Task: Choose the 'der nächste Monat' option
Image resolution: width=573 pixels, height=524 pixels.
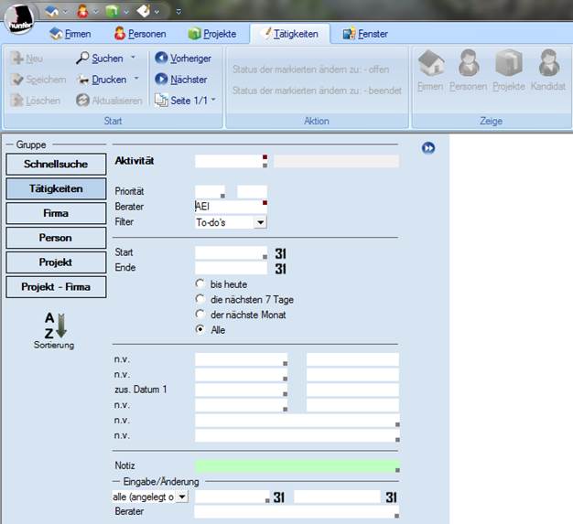Action: pos(200,315)
